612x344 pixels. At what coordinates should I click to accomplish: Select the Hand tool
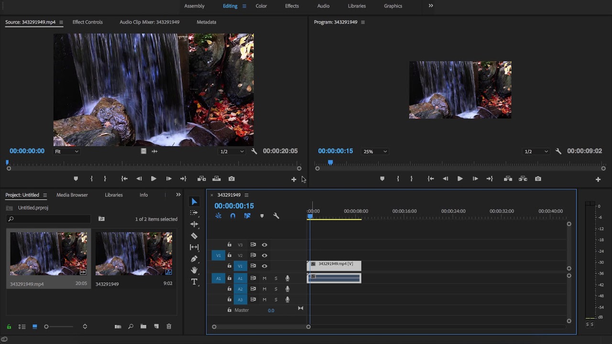[194, 270]
